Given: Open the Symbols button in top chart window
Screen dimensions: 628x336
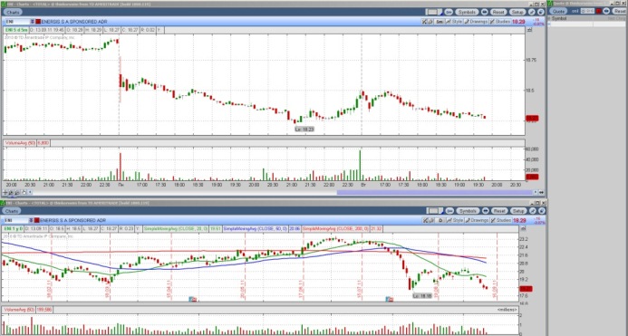Looking at the screenshot, I should tap(467, 12).
